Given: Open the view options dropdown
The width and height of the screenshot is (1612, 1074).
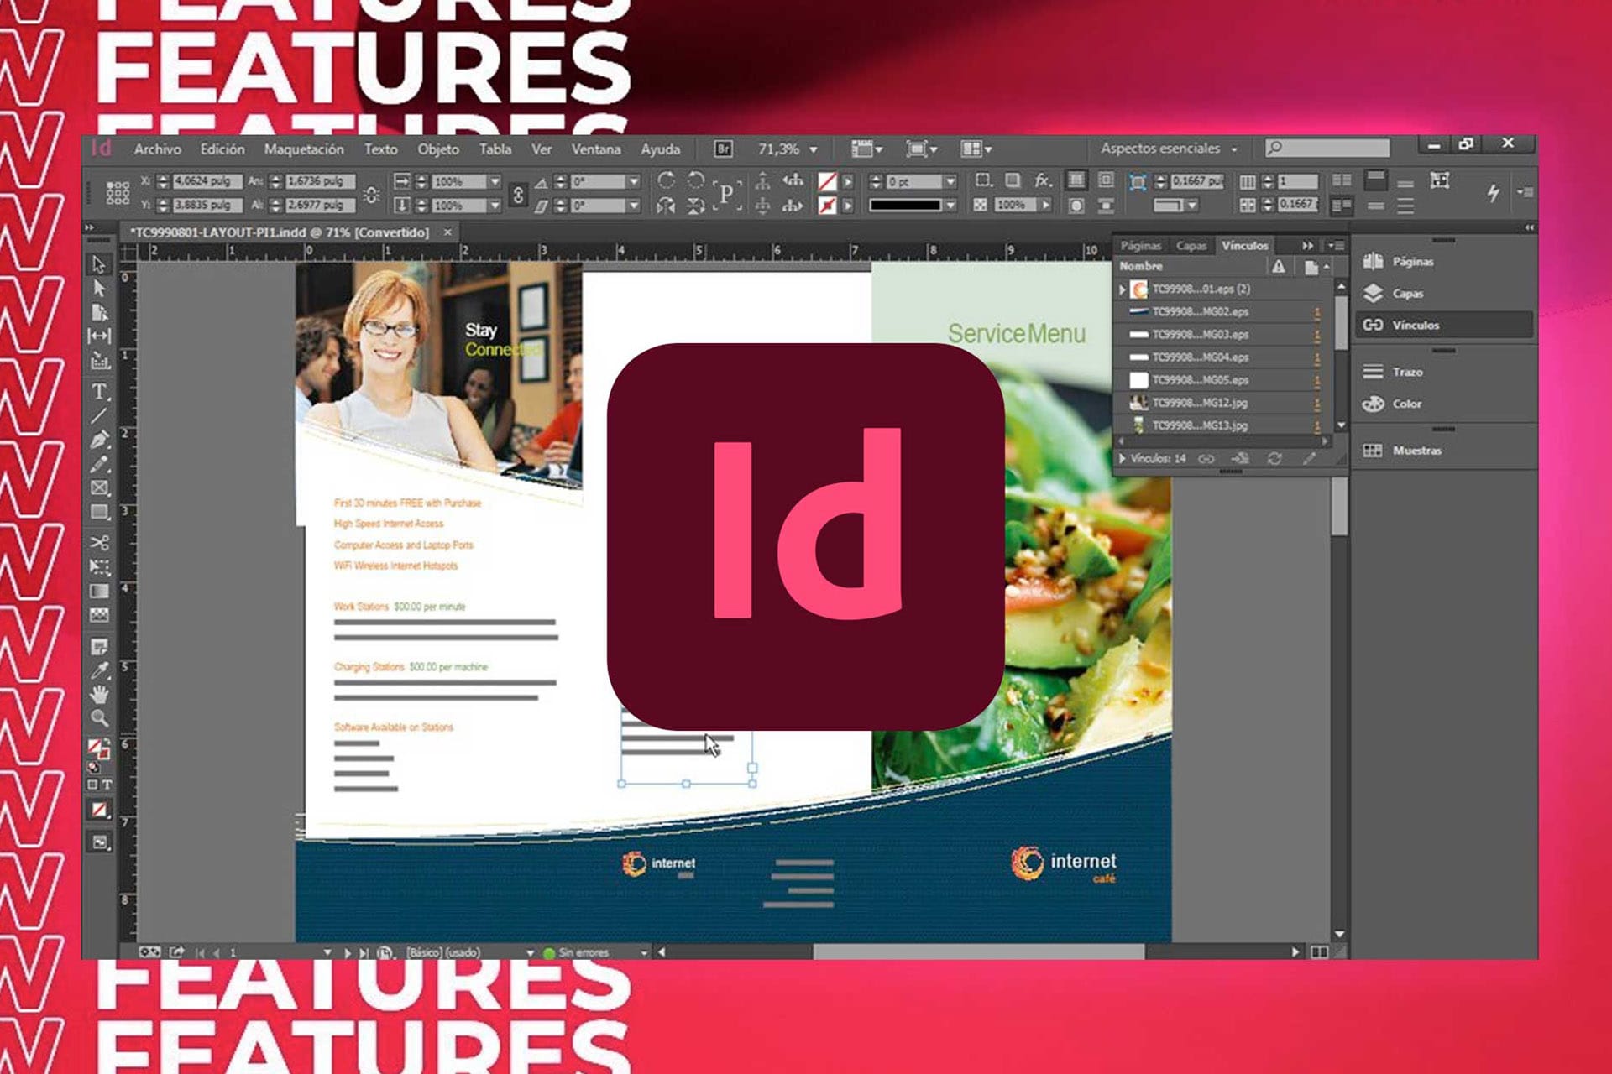Looking at the screenshot, I should pyautogui.click(x=866, y=149).
